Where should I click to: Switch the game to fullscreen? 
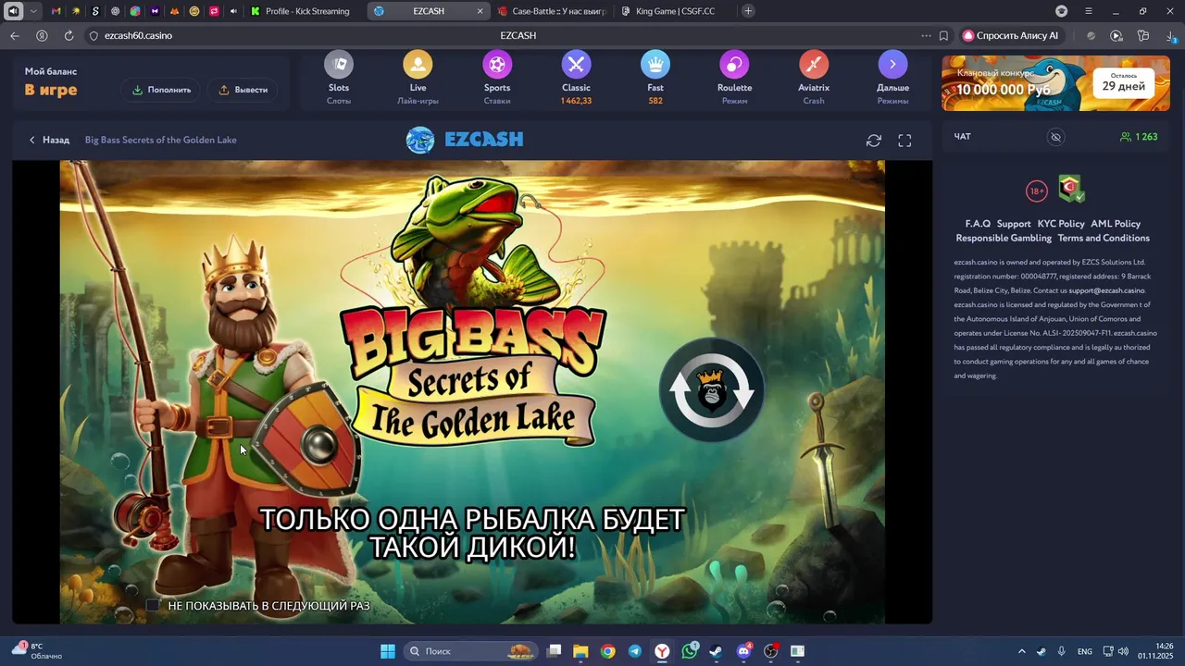click(905, 141)
